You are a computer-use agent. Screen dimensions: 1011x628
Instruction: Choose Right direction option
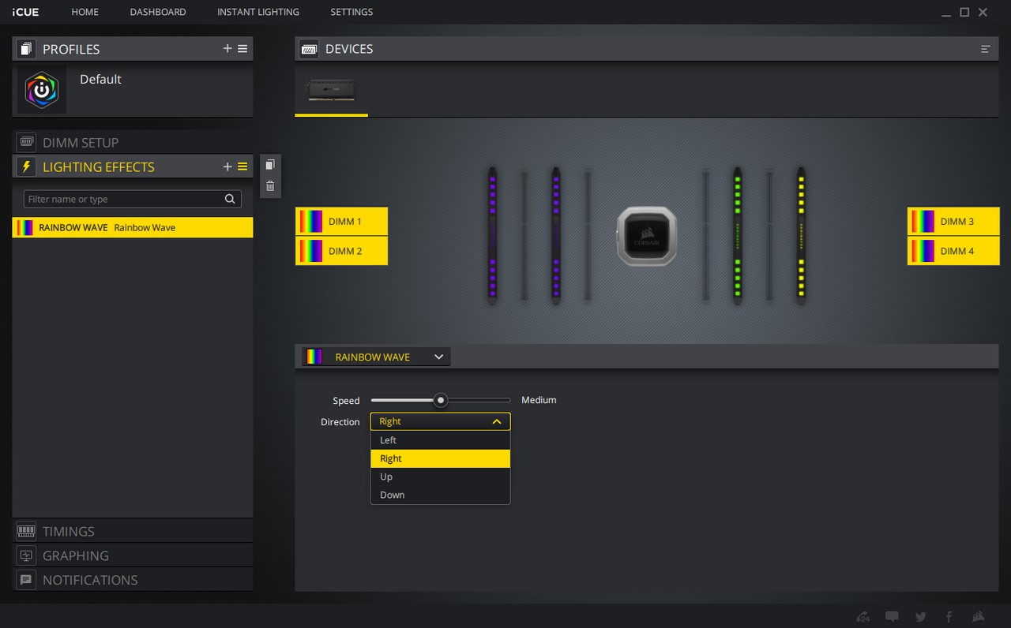[x=441, y=458]
